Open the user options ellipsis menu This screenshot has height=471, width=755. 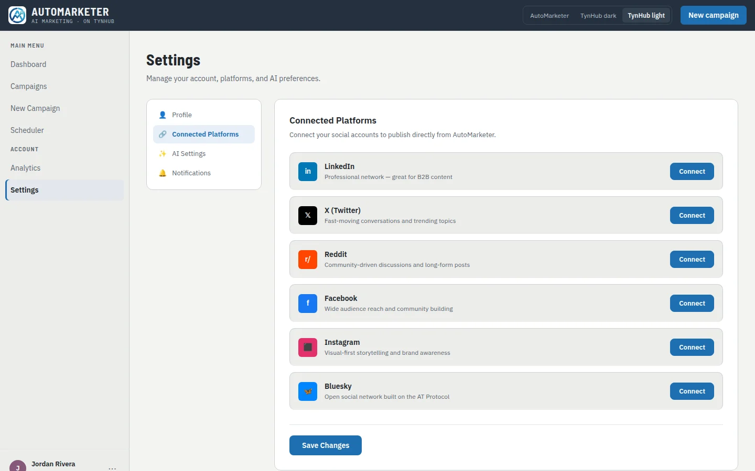pos(112,468)
